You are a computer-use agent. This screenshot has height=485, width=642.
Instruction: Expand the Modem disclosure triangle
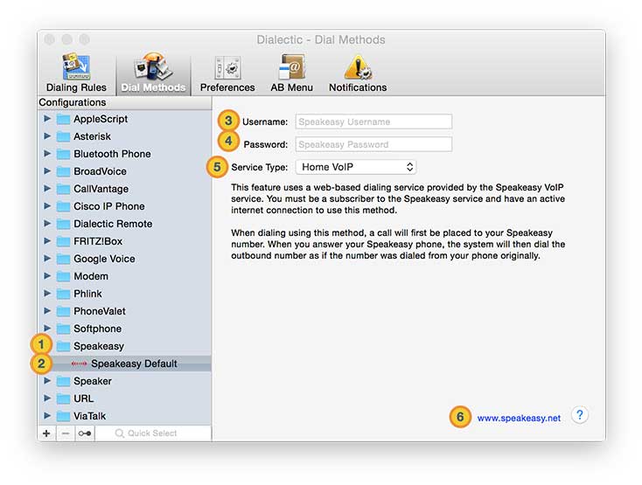point(47,276)
